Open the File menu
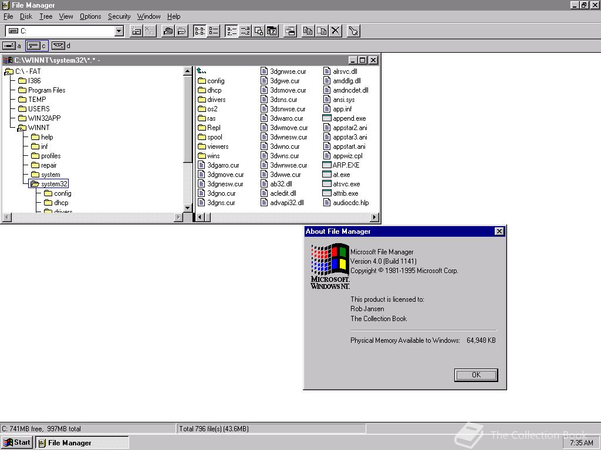601x450 pixels. coord(8,16)
